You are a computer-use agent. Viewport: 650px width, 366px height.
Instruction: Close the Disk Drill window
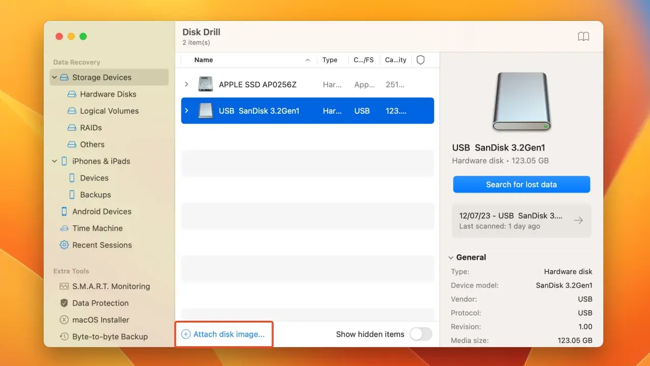[x=59, y=37]
